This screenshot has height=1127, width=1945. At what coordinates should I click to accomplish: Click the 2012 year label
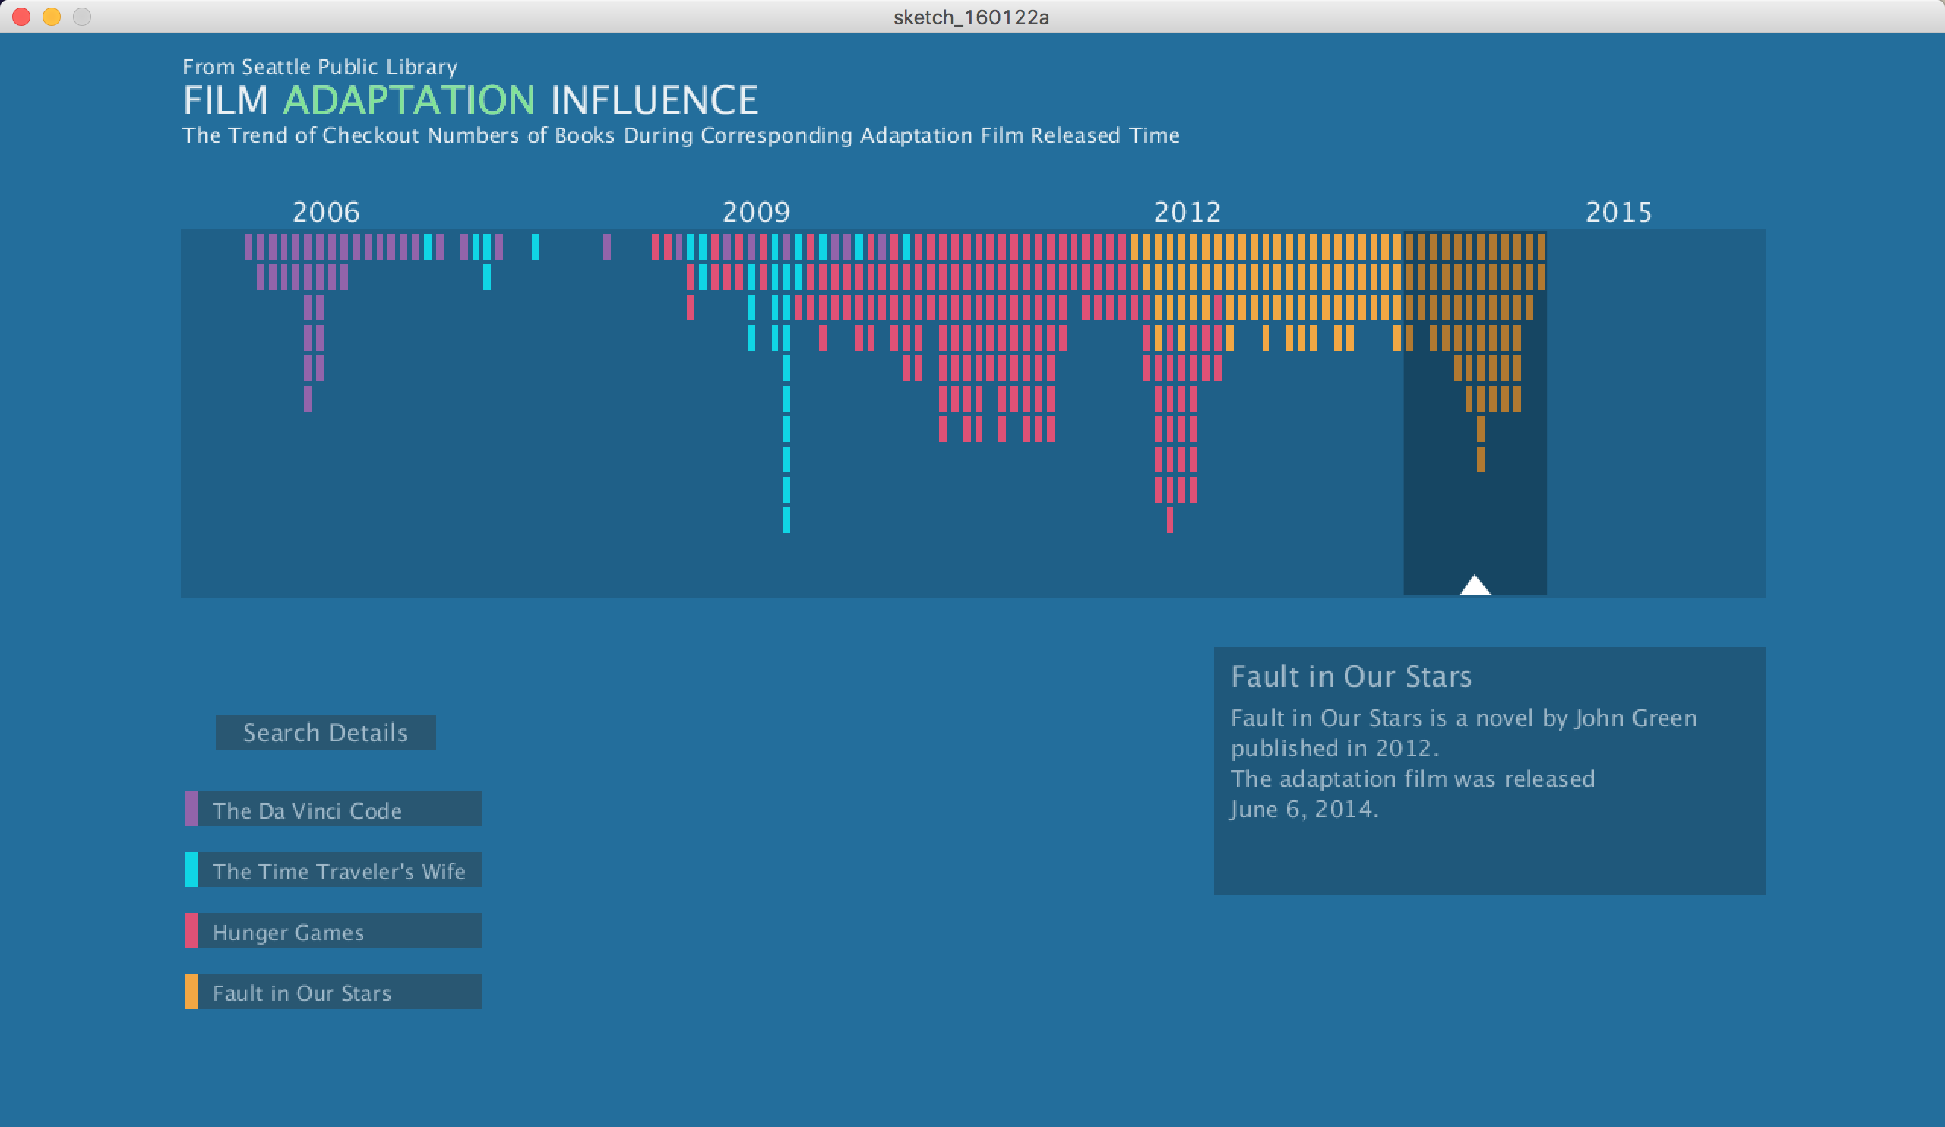[1186, 212]
